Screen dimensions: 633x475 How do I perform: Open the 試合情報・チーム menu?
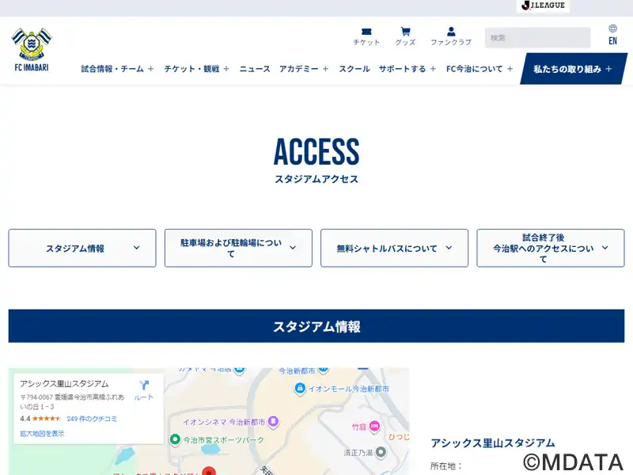(x=117, y=69)
